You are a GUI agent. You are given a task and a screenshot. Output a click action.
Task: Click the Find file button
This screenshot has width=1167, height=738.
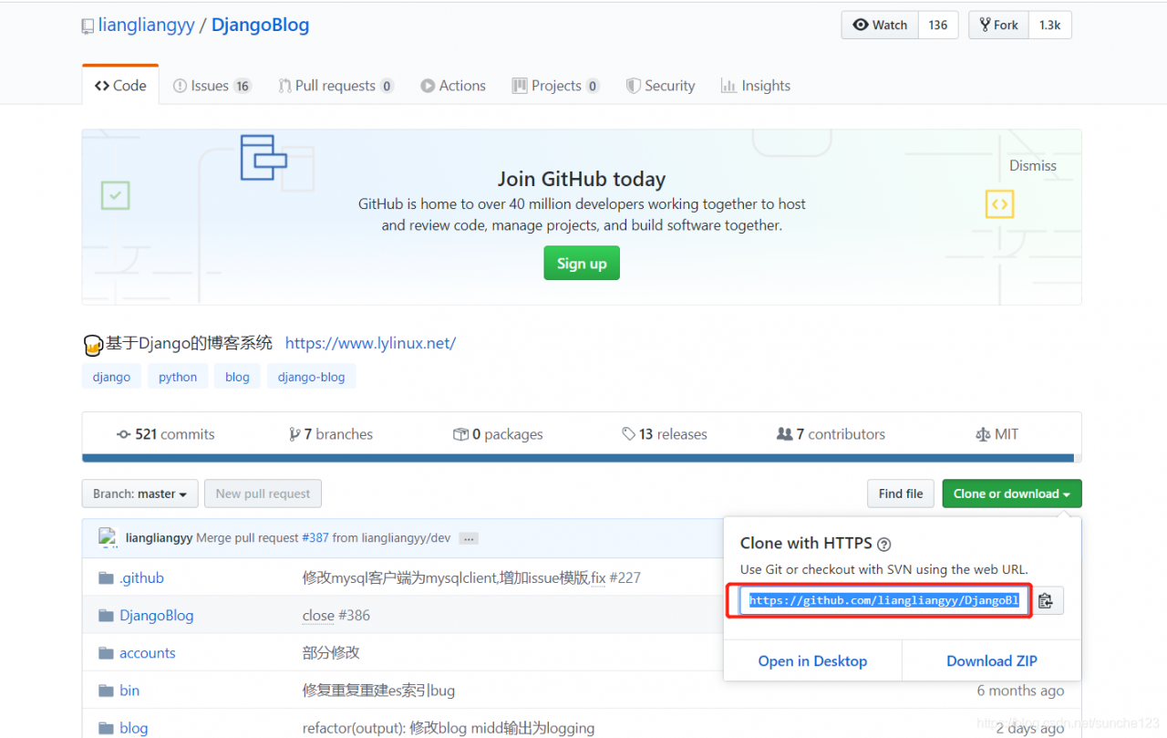pos(901,494)
